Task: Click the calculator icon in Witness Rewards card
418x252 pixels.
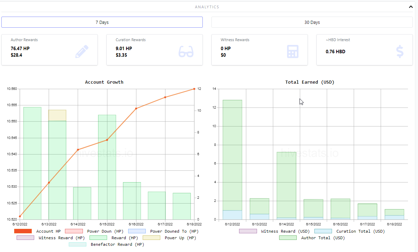Action: click(293, 52)
